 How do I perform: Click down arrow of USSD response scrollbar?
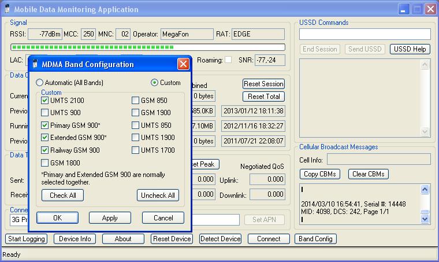pos(425,131)
